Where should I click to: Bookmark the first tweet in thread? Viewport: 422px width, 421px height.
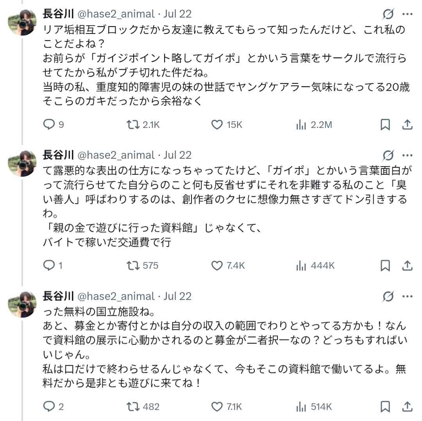coord(385,124)
